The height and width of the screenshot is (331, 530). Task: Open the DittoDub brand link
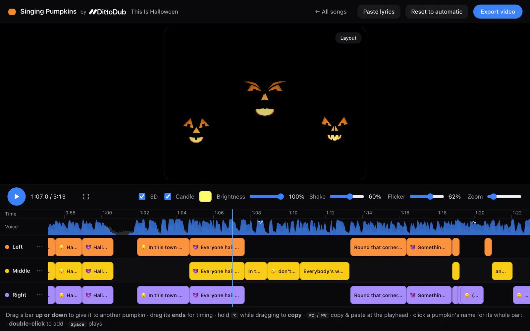coord(108,12)
